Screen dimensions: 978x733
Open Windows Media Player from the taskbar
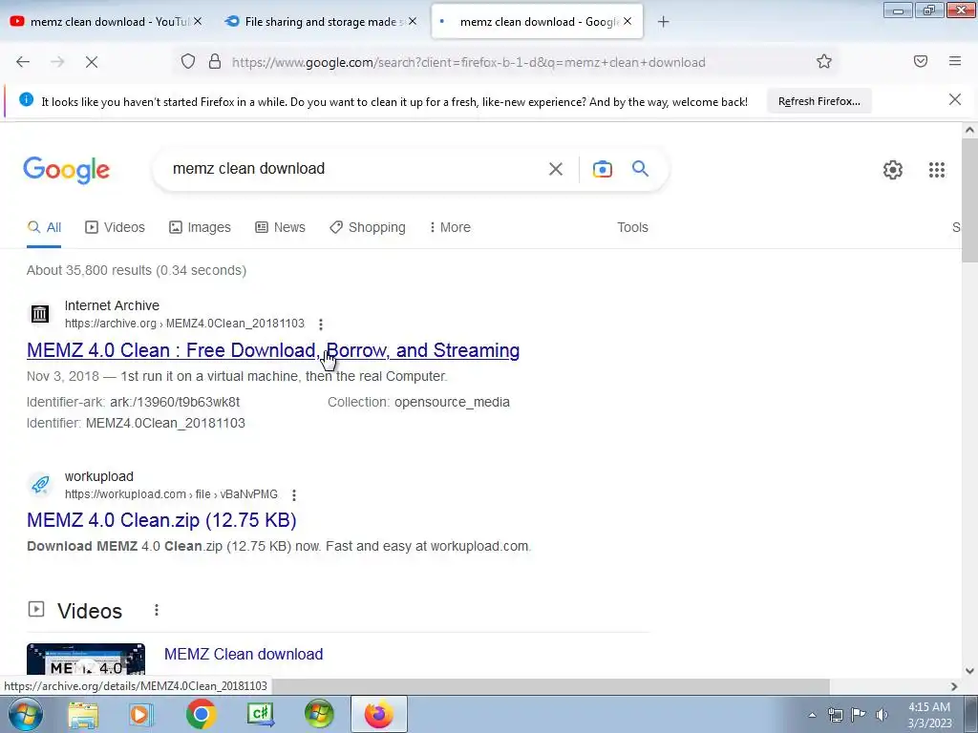tap(141, 714)
